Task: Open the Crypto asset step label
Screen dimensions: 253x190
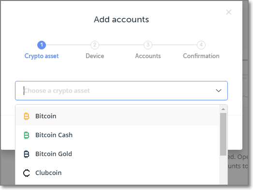Action: (42, 56)
